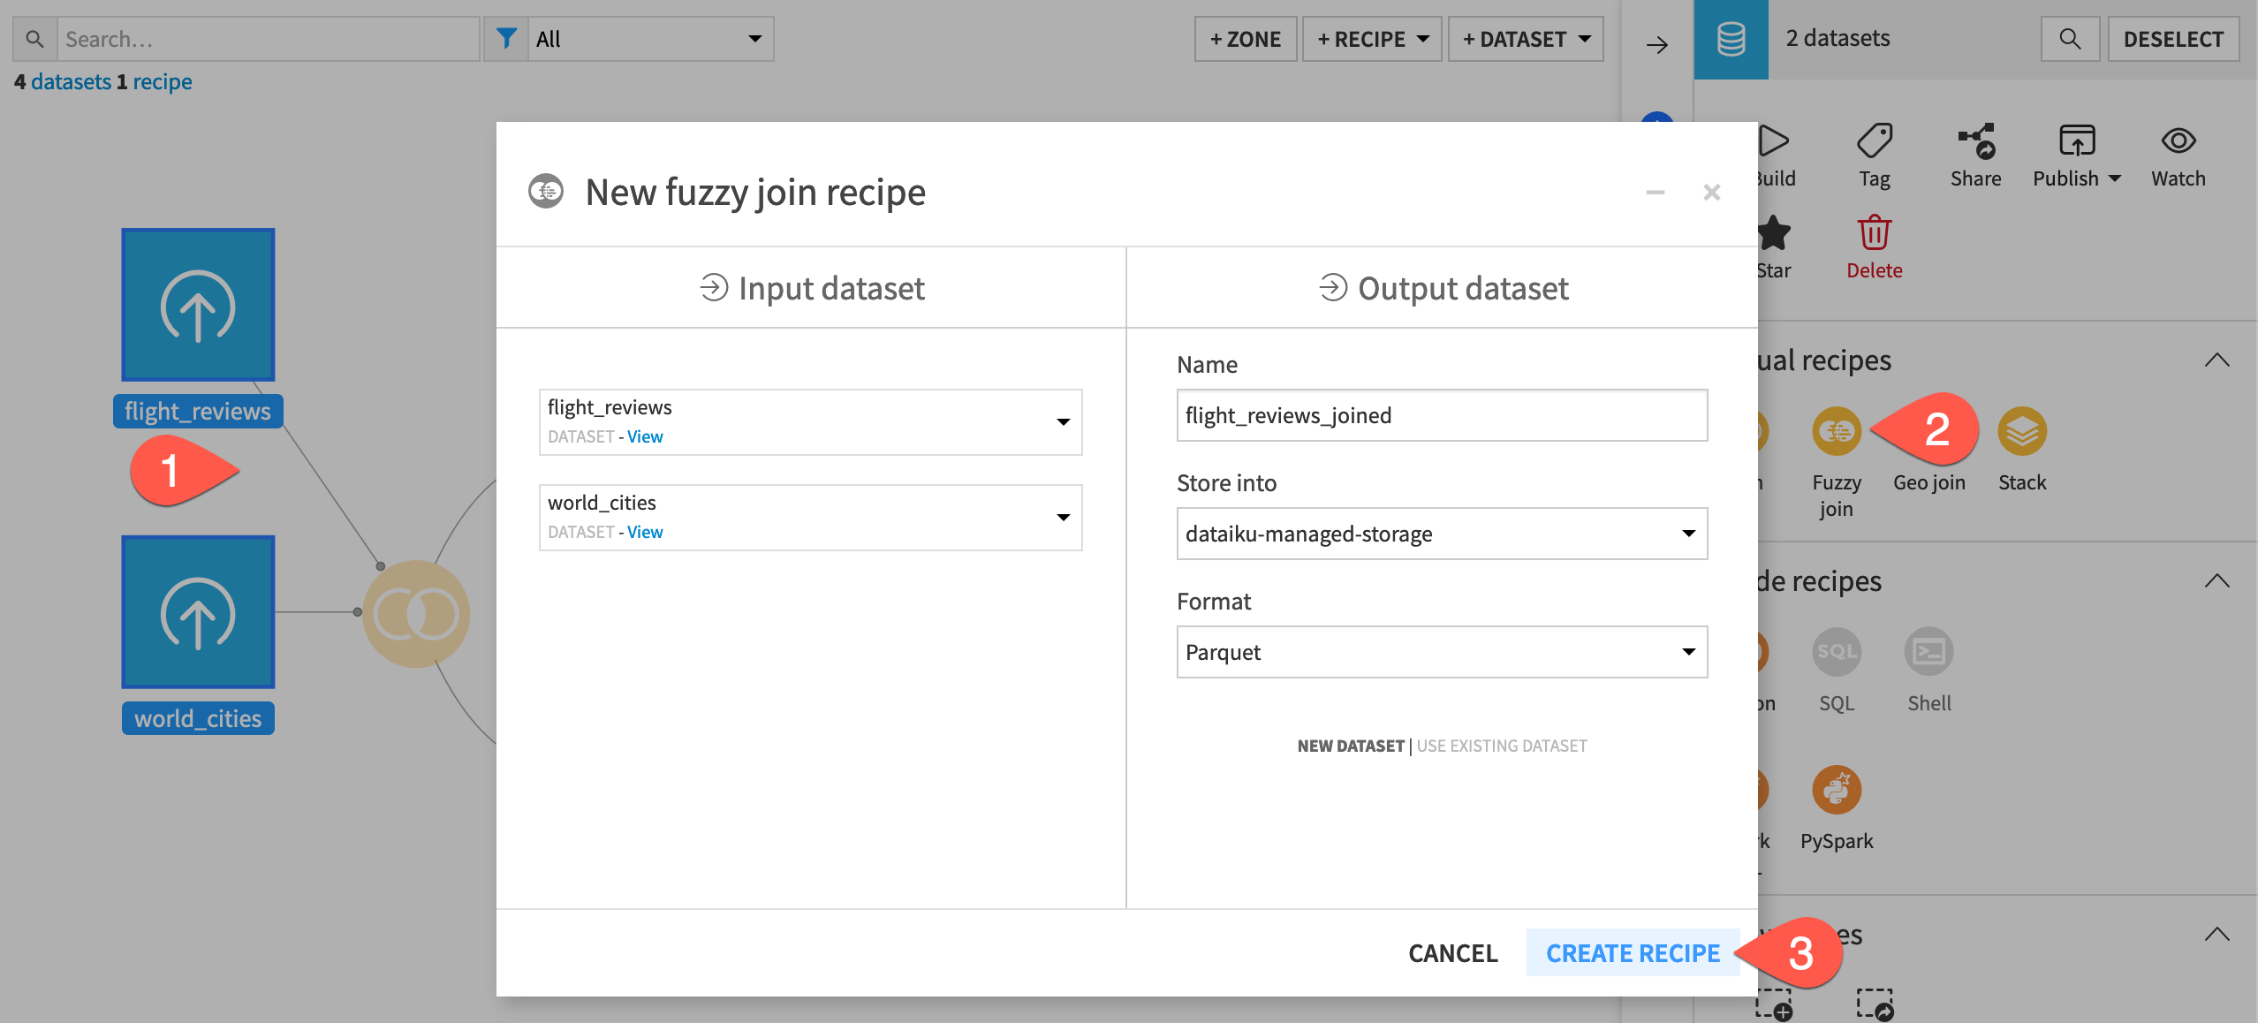
Task: Click the search magnifier in right panel
Action: 2070,39
